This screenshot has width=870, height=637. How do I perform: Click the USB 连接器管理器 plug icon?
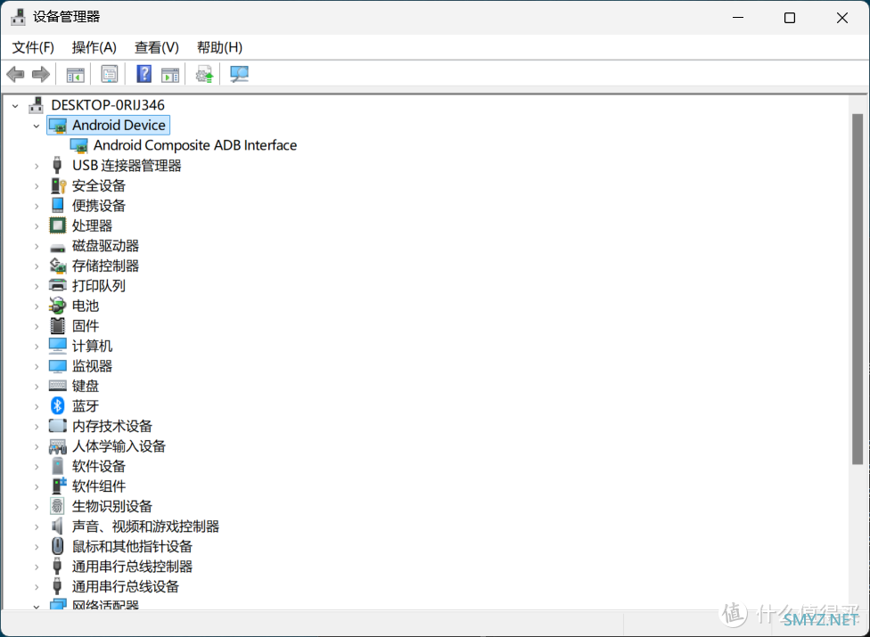pyautogui.click(x=57, y=165)
